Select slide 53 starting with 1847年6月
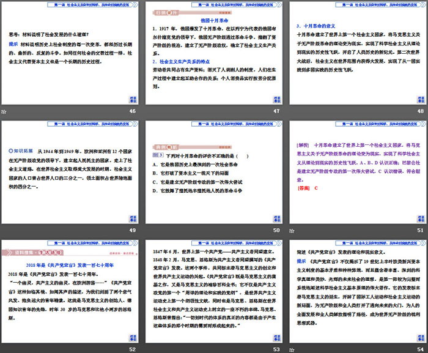The height and width of the screenshot is (353, 428). pyautogui.click(x=213, y=292)
